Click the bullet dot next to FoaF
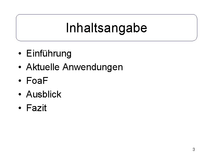This screenshot has height=160, width=213. tap(20, 81)
